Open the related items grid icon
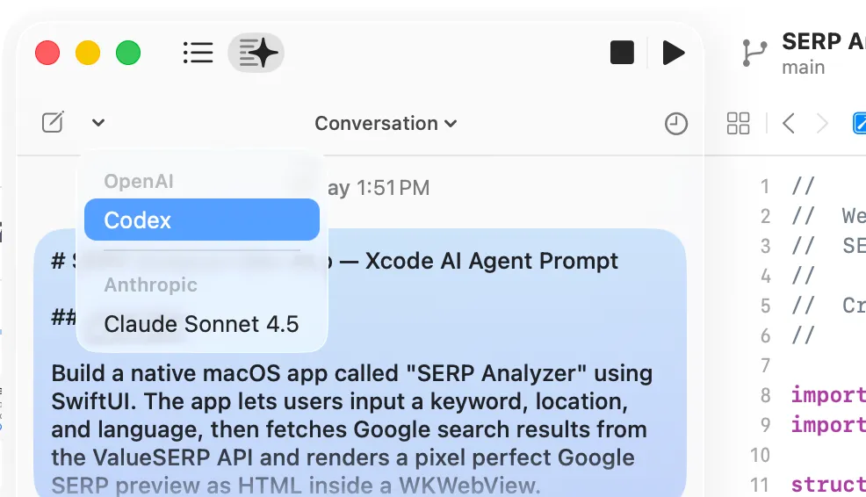 [x=739, y=124]
